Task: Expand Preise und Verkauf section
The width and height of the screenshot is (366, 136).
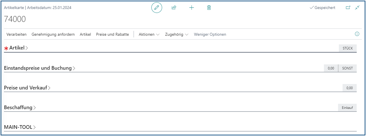Action: [27, 88]
